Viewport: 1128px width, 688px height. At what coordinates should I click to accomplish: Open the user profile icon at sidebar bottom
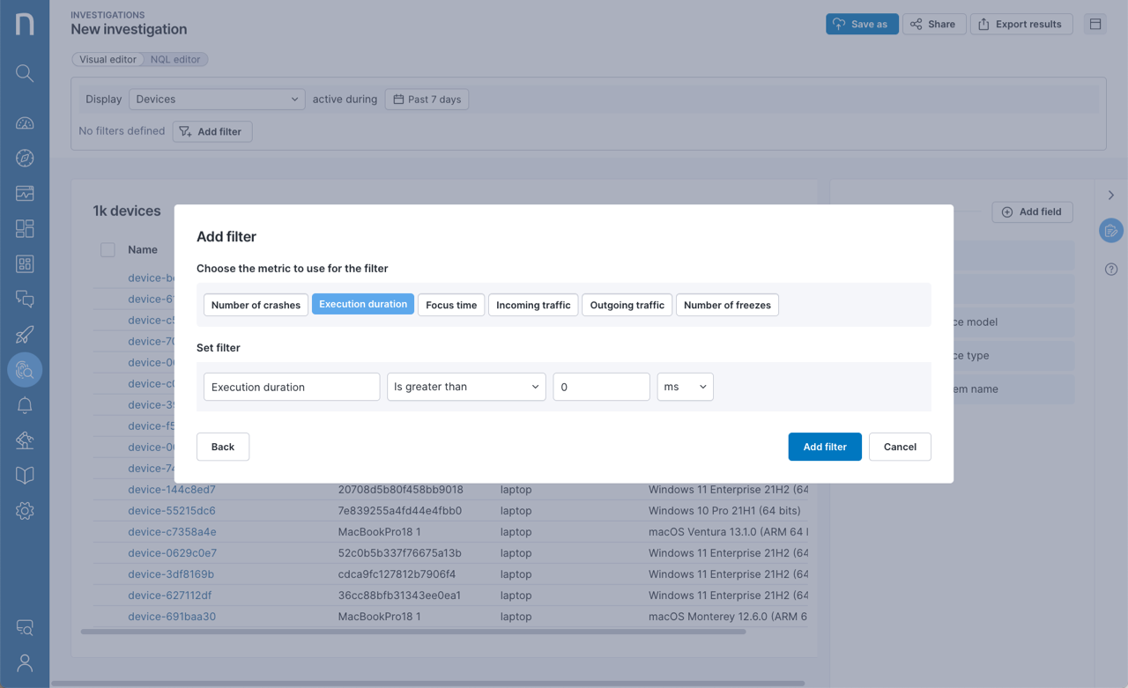(x=25, y=662)
